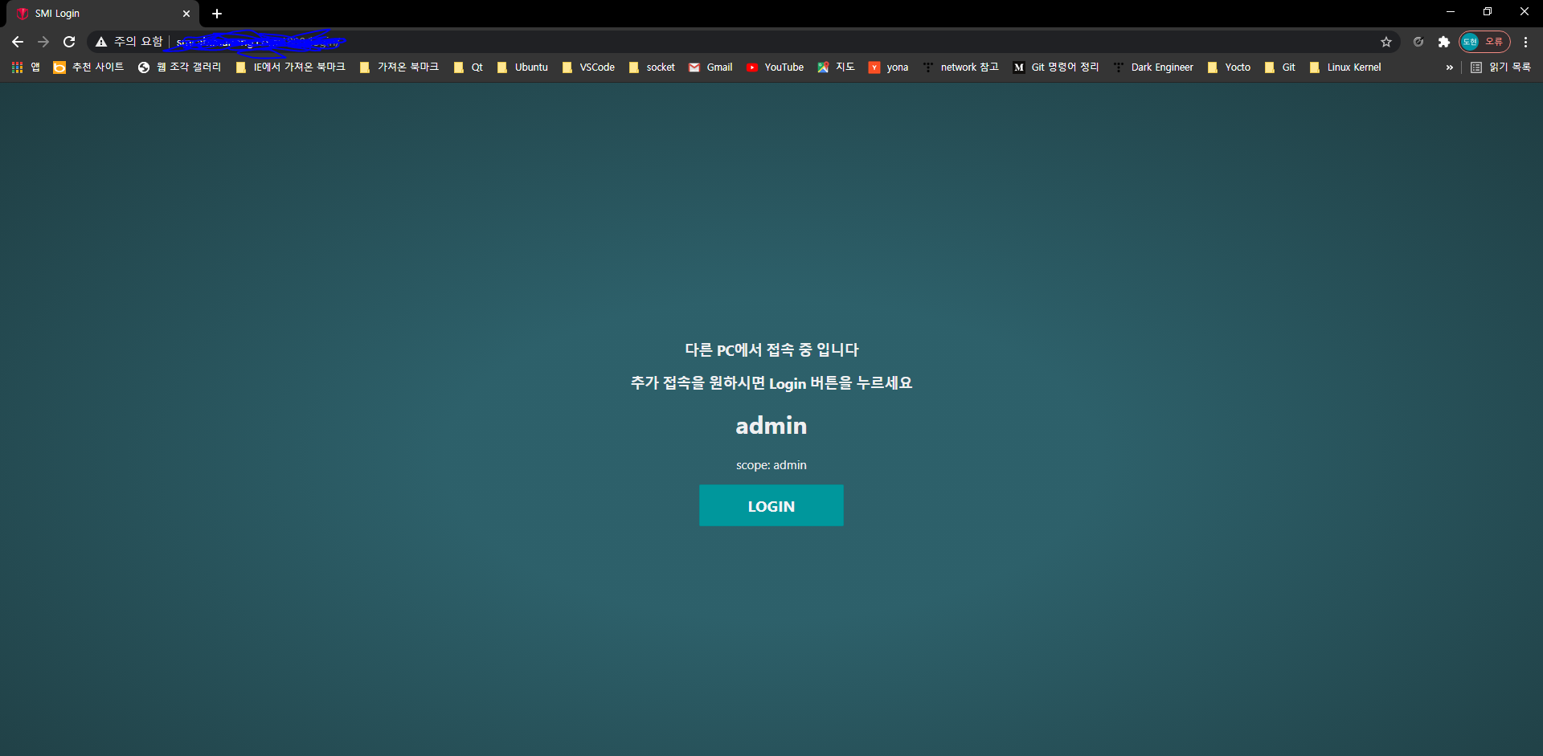Bookmark this page with the star icon
1543x756 pixels.
tap(1386, 42)
